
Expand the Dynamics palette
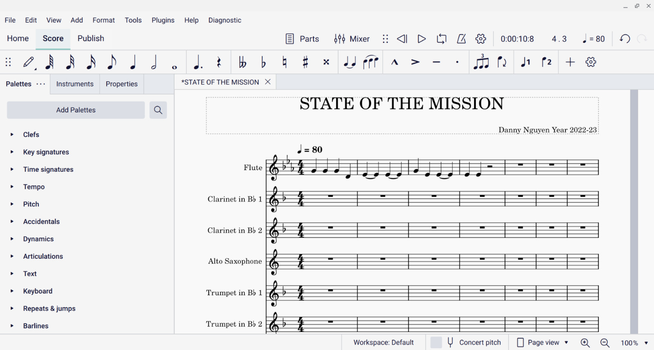click(x=38, y=239)
